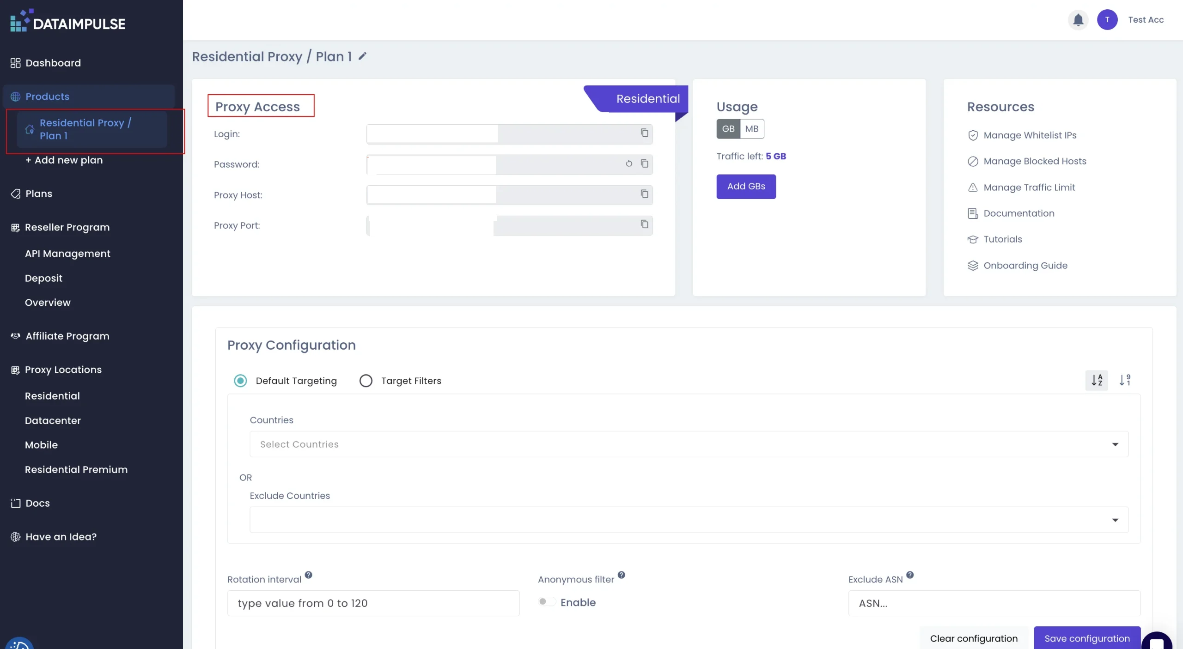Add new plan in sidebar
This screenshot has width=1183, height=649.
click(64, 160)
